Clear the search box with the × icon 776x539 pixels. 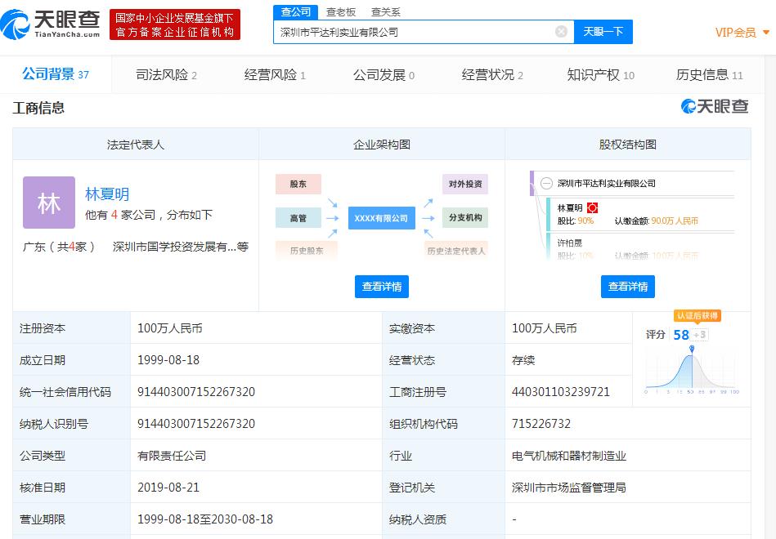click(561, 32)
